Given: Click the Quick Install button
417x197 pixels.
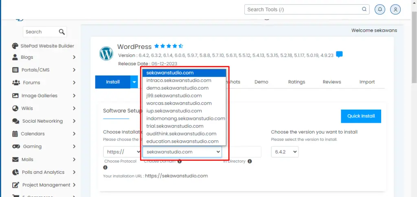Looking at the screenshot, I should pyautogui.click(x=361, y=116).
